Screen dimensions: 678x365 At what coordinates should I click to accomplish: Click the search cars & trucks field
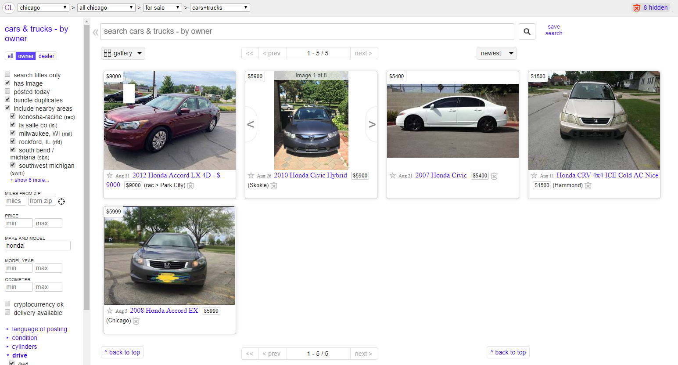click(x=307, y=32)
